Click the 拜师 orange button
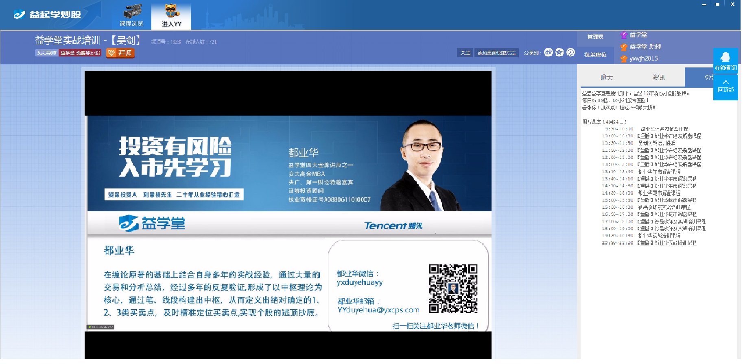The height and width of the screenshot is (364, 743). click(120, 53)
